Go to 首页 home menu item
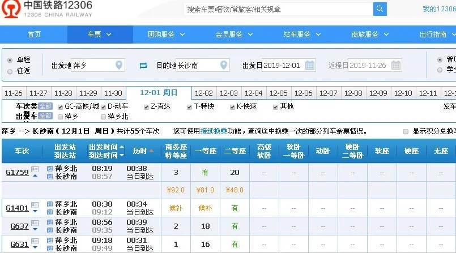The image size is (456, 253). click(34, 35)
